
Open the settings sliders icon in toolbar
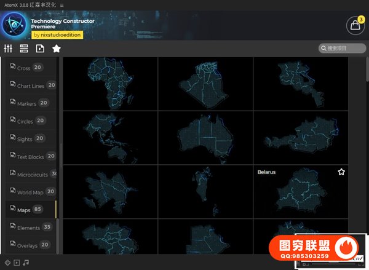click(9, 49)
